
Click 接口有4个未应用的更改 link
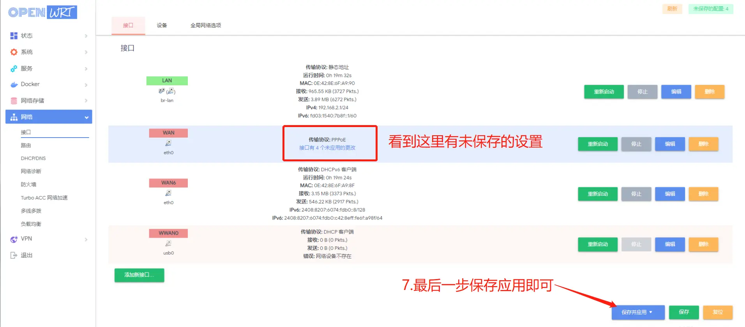pos(327,148)
